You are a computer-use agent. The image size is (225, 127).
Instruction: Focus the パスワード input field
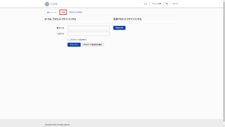(88, 34)
